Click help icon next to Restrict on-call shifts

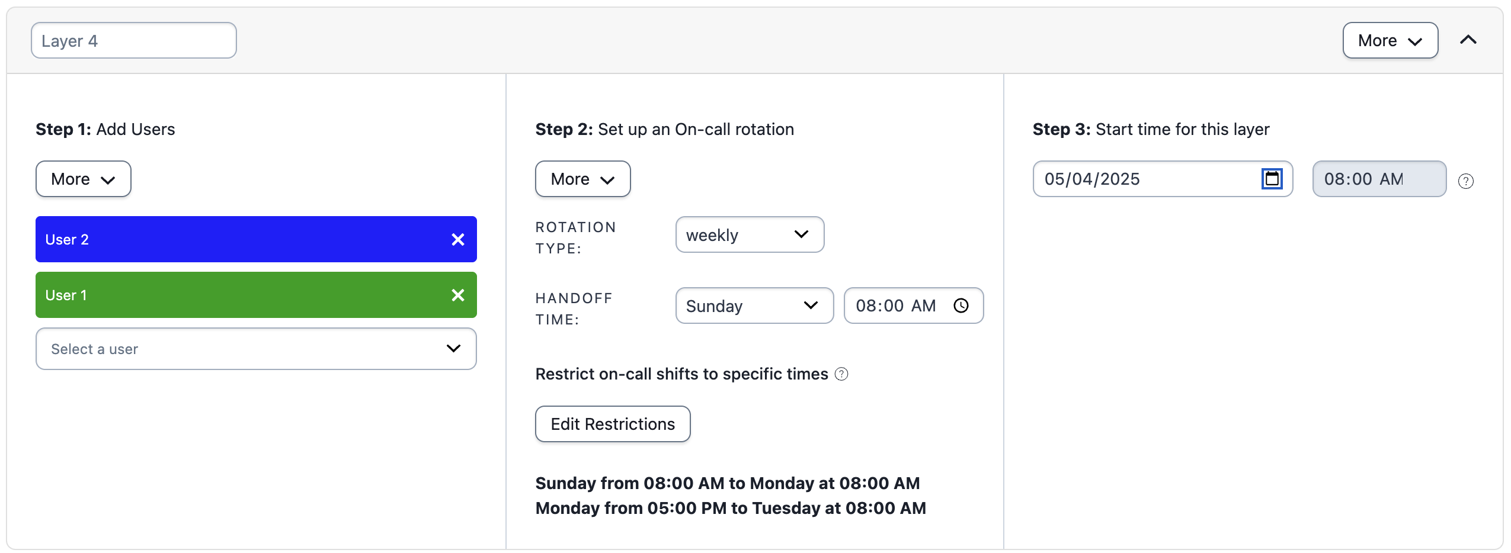841,374
